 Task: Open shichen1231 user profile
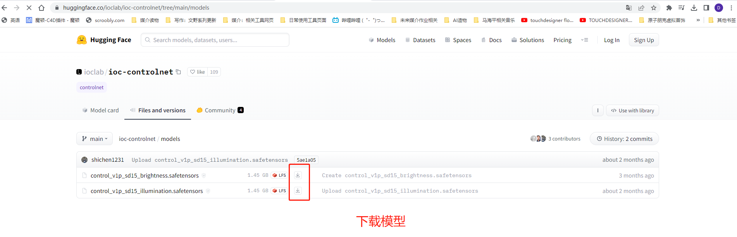coord(108,160)
